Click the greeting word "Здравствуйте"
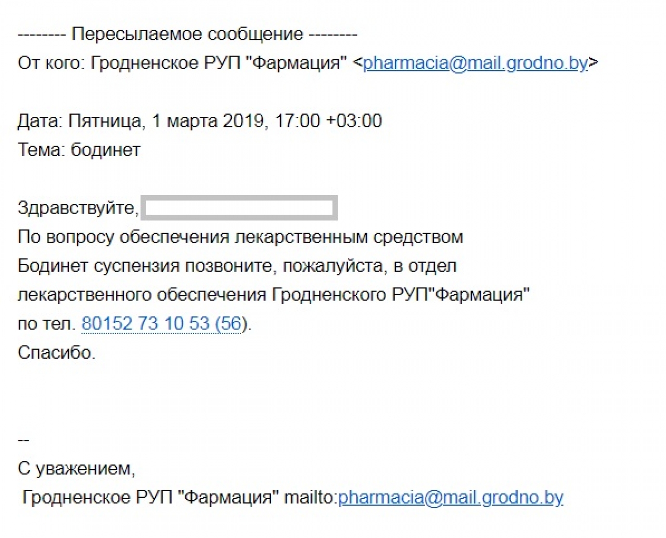Screen dimensions: 666x538 pos(77,208)
